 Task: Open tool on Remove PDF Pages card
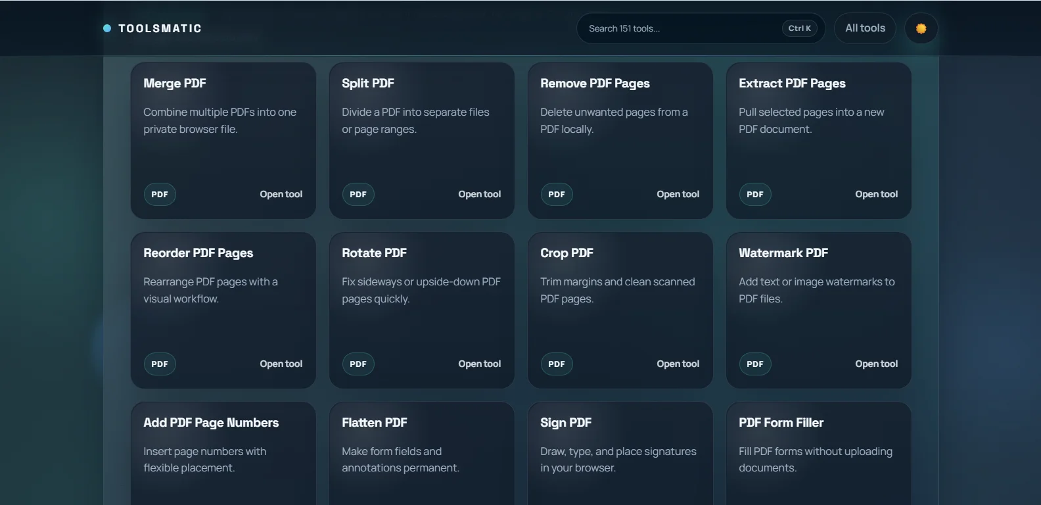pos(678,194)
